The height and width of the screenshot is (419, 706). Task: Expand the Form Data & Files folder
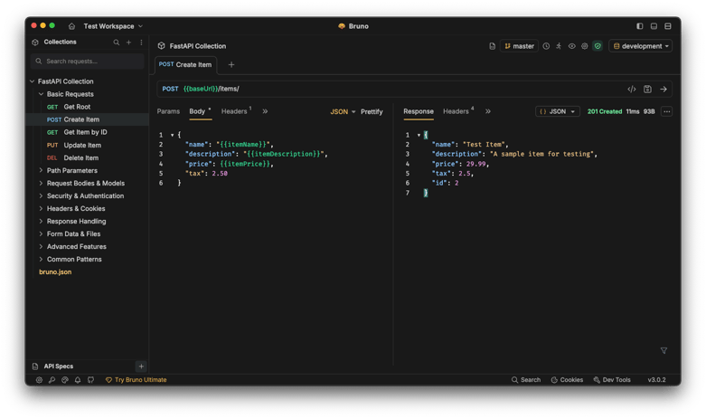41,233
